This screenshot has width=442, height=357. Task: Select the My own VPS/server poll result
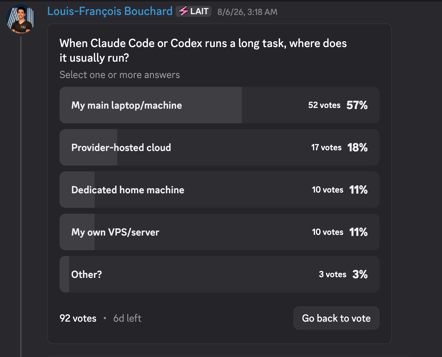coord(219,232)
